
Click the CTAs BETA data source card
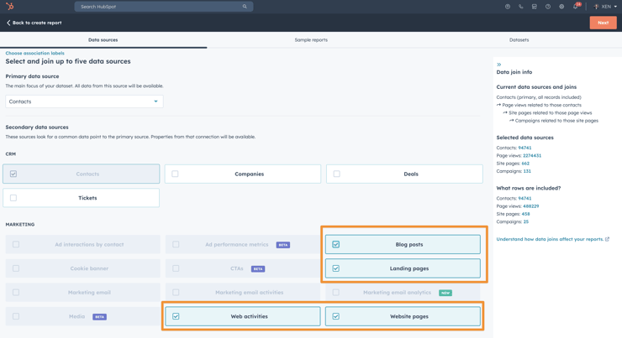243,268
